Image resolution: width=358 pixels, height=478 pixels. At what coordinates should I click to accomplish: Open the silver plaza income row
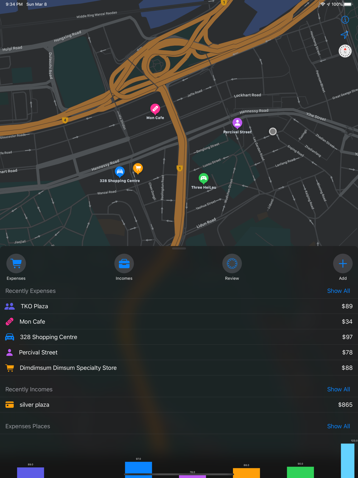[x=179, y=405]
